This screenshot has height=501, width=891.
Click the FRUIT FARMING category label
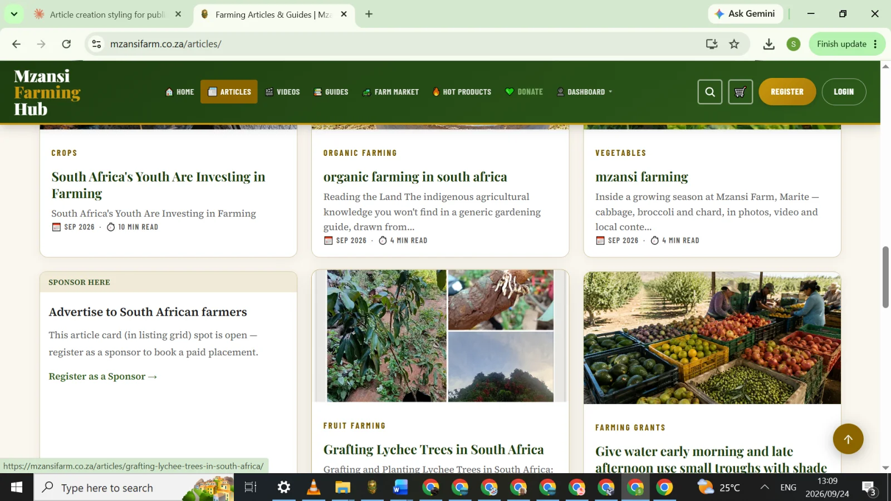tap(354, 426)
